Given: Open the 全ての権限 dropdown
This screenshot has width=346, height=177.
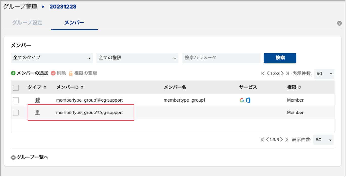Looking at the screenshot, I should 137,58.
